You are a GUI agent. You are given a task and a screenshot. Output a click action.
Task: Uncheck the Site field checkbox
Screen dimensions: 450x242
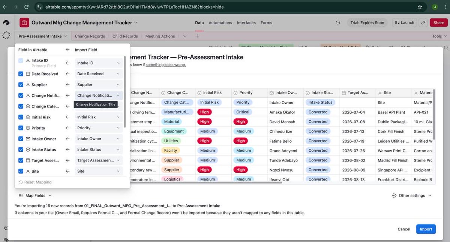click(21, 171)
